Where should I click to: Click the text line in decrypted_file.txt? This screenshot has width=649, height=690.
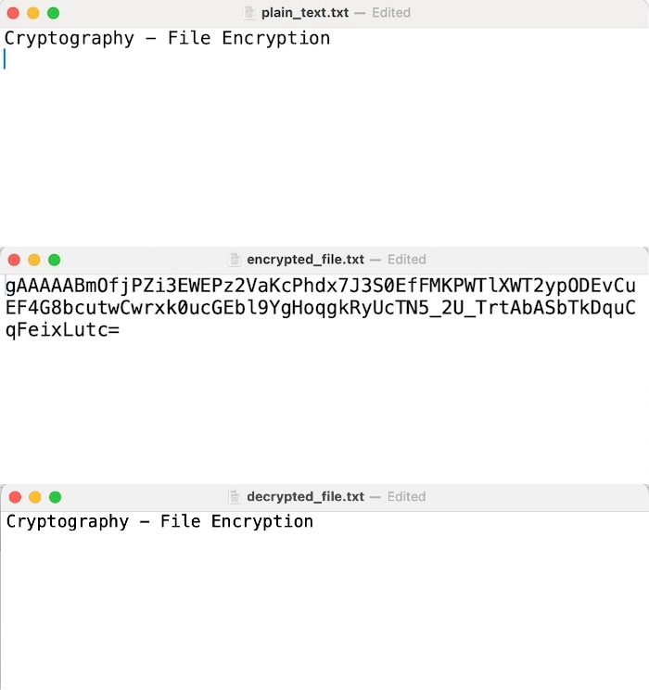point(159,521)
